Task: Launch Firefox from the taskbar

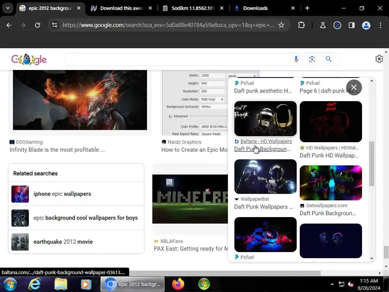Action: [178, 284]
